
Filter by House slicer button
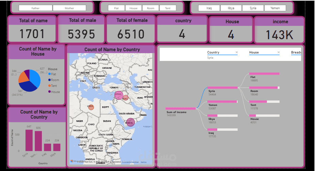point(133,8)
